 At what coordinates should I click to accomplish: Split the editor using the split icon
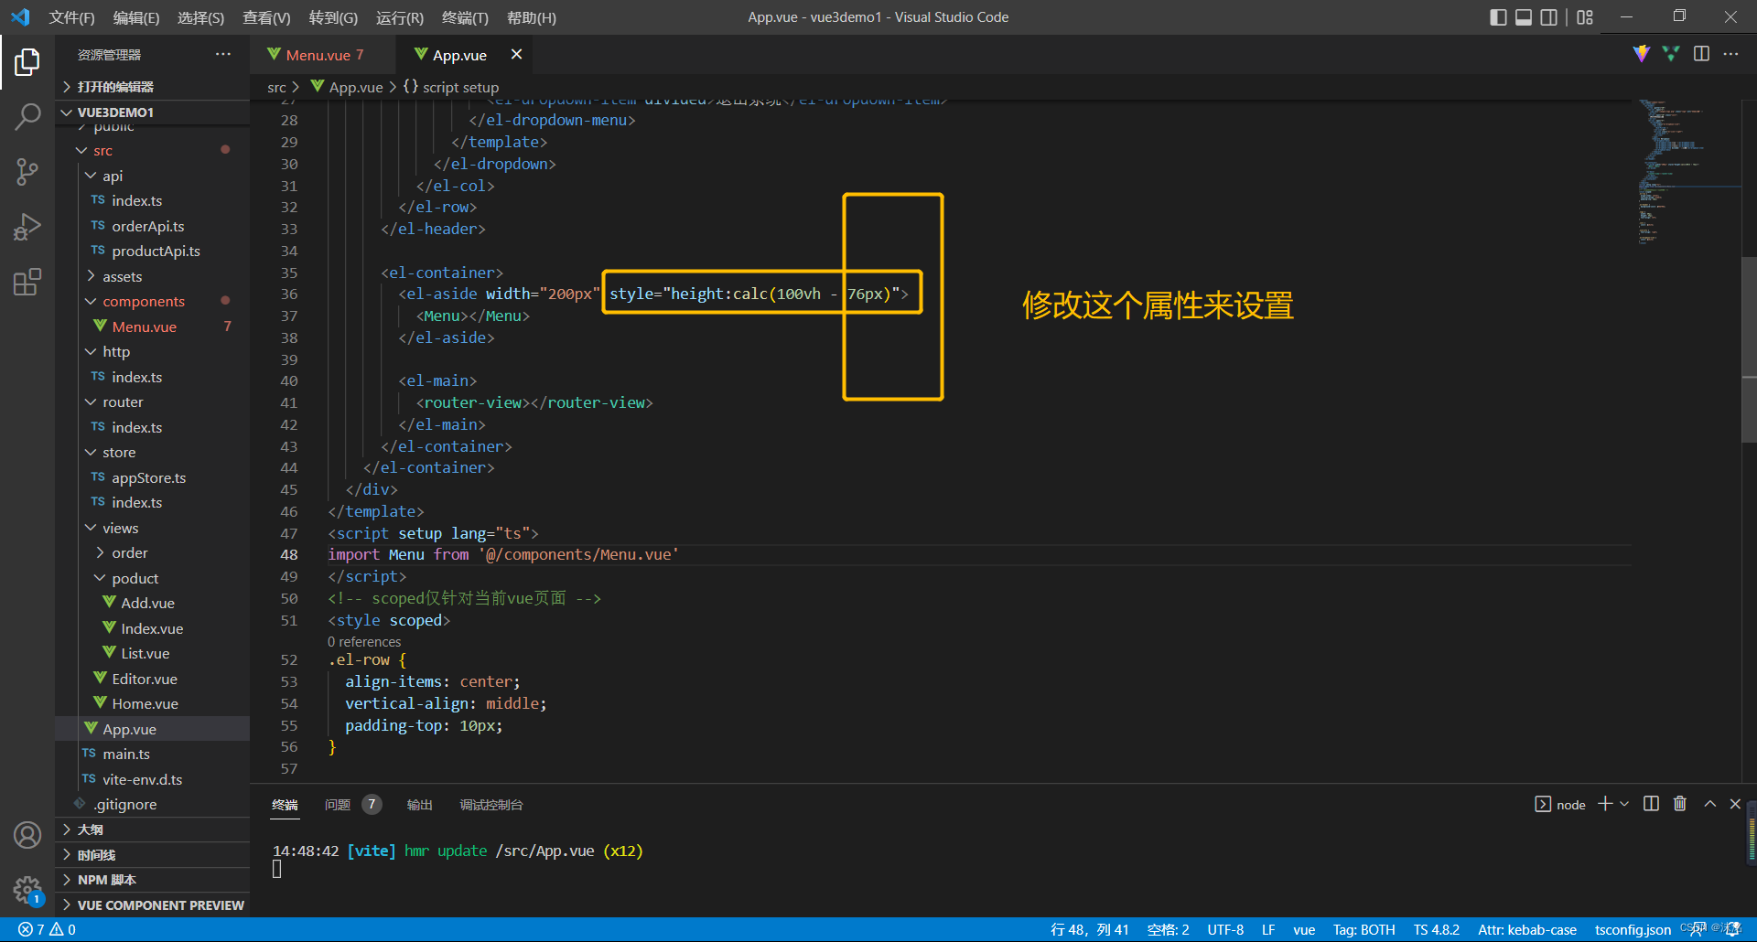pos(1701,54)
